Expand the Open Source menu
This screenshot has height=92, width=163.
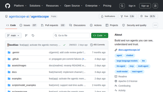(73, 6)
